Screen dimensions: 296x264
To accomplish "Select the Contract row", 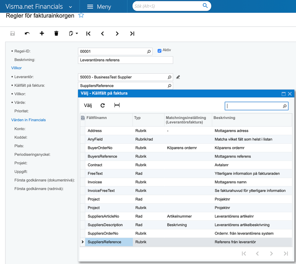I will 186,165.
